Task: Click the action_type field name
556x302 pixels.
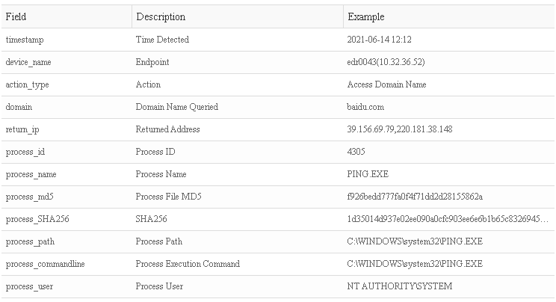Action: click(x=27, y=84)
